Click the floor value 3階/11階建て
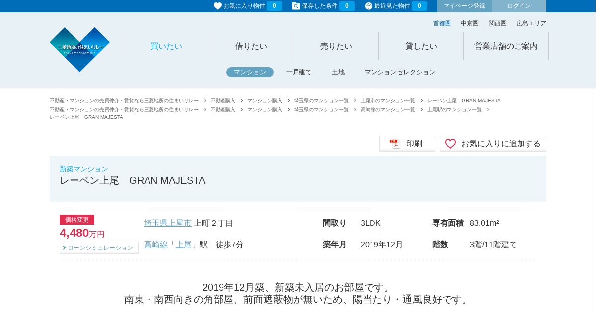The image size is (596, 313). pyautogui.click(x=493, y=245)
